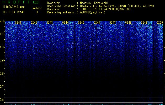The width and height of the screenshot is (165, 105).
Task: Click the 0243 time marker
Action: point(50,23)
